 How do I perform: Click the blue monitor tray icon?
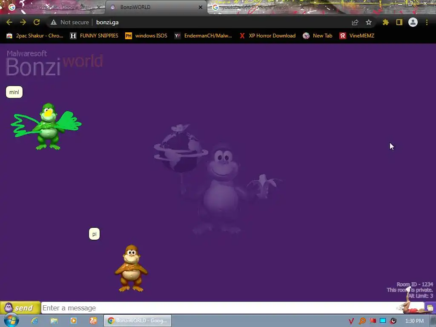click(x=383, y=321)
